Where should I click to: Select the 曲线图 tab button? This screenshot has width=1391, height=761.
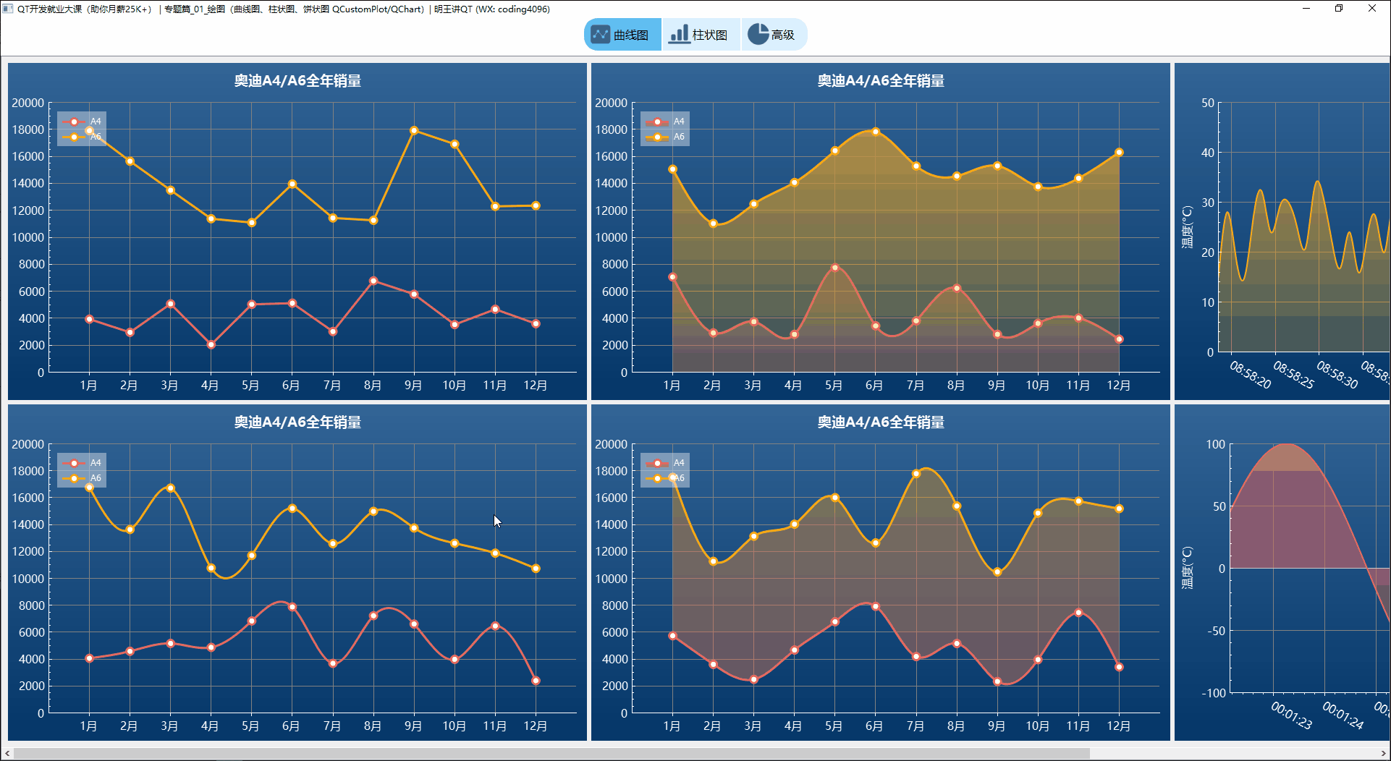pyautogui.click(x=622, y=33)
